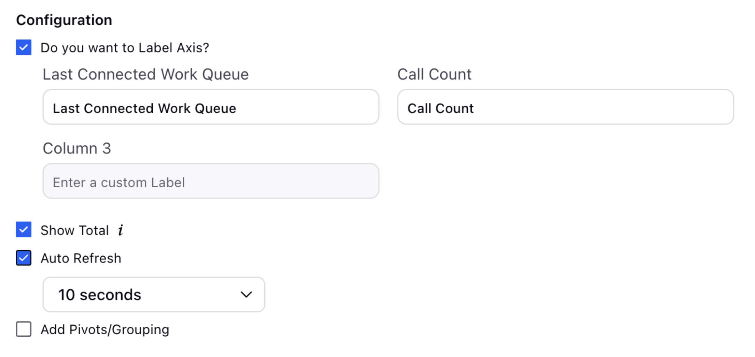Focus the Last Connected Work Queue input box
The image size is (755, 357).
(211, 107)
